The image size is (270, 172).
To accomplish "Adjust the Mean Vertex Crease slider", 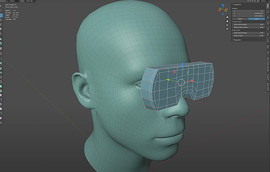I will pos(249,27).
